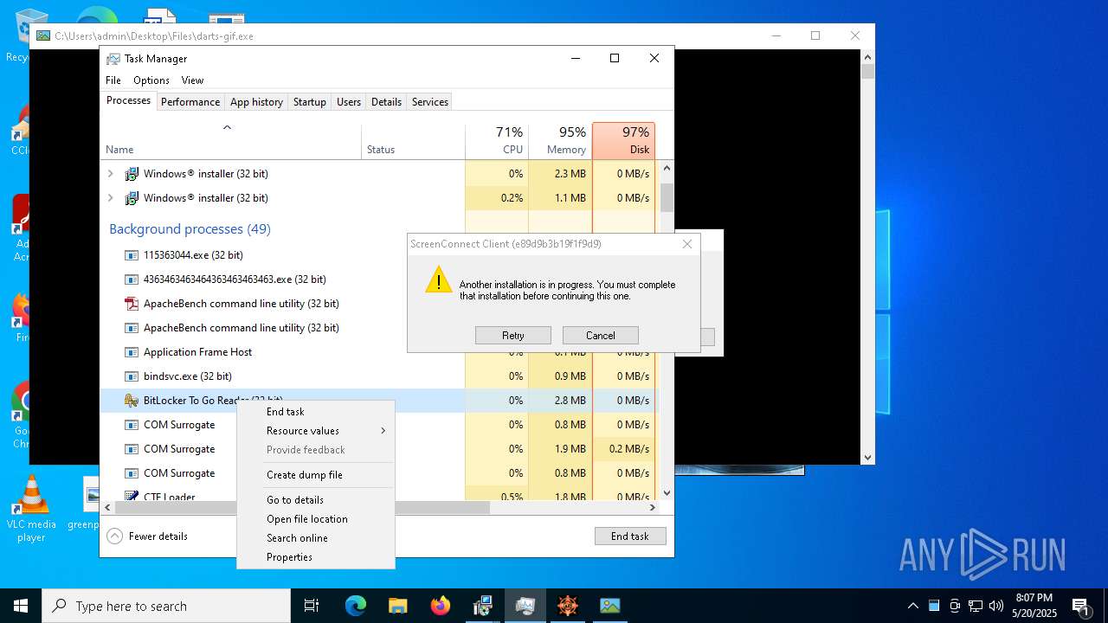This screenshot has width=1108, height=623.
Task: Sort by the Memory column header
Action: (x=560, y=141)
